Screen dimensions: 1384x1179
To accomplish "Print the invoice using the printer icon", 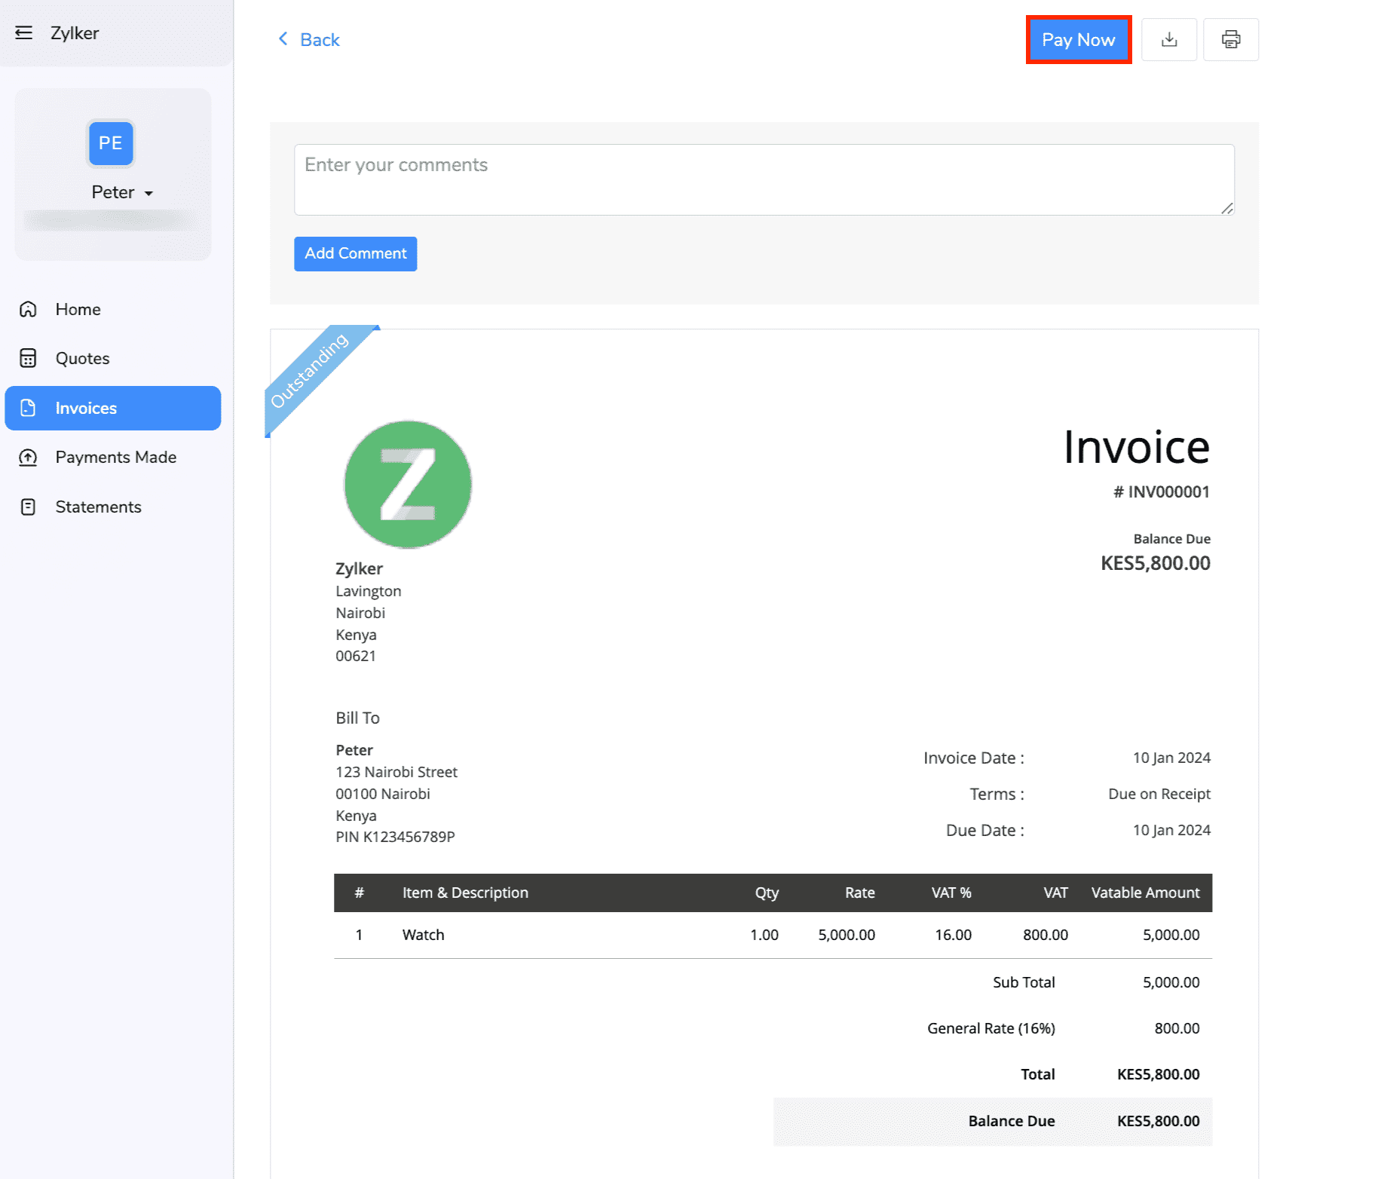I will [x=1231, y=39].
